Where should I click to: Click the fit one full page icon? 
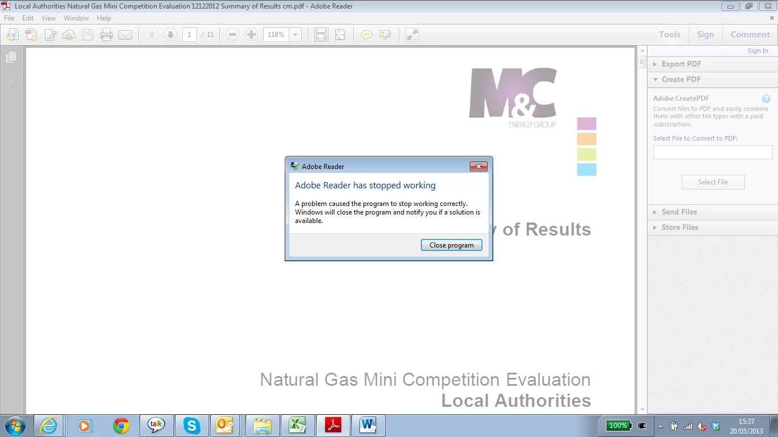tap(340, 35)
